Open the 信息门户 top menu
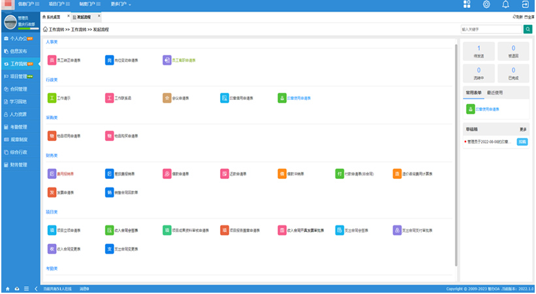The width and height of the screenshot is (536, 294). (29, 4)
